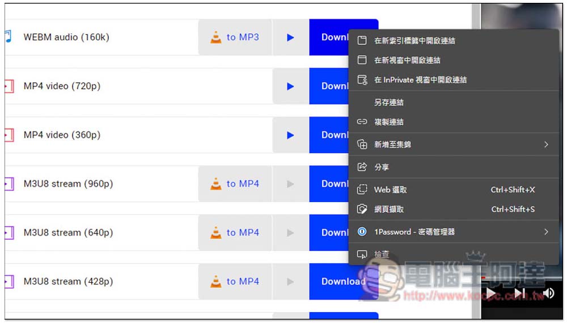The image size is (567, 323).
Task: Click the share arrow icon
Action: (x=362, y=167)
